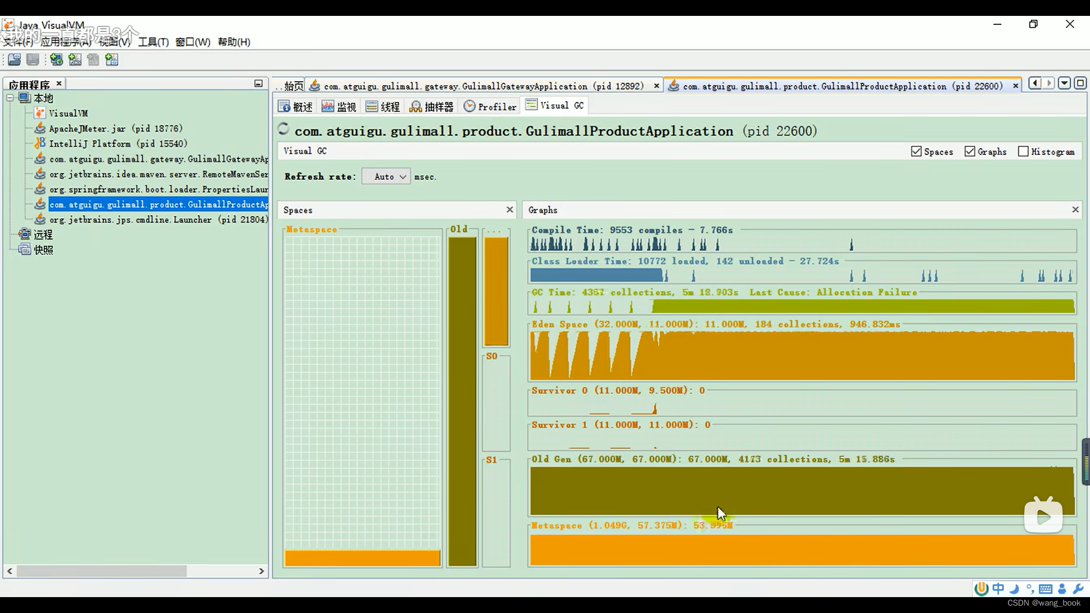Click the Old generation space bar
The width and height of the screenshot is (1090, 613).
462,401
